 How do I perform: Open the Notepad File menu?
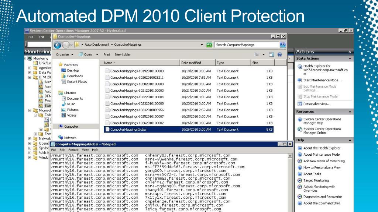pos(54,150)
